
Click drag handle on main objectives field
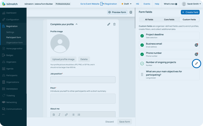[142, 74]
